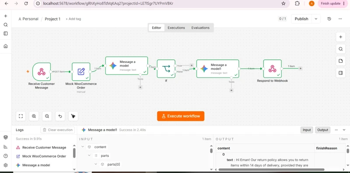Screen dimensions: 350x173
Task: Click the reset zoom arrow button
Action: point(60,116)
